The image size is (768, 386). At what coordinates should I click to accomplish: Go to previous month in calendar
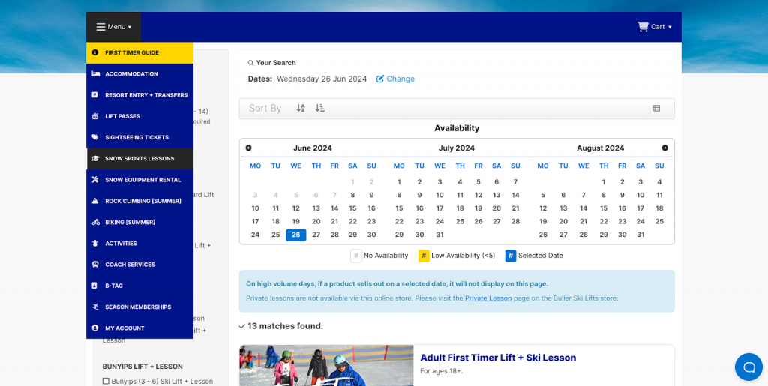pyautogui.click(x=249, y=148)
